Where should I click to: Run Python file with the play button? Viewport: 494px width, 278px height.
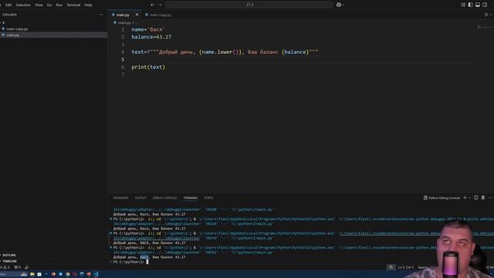486,15
